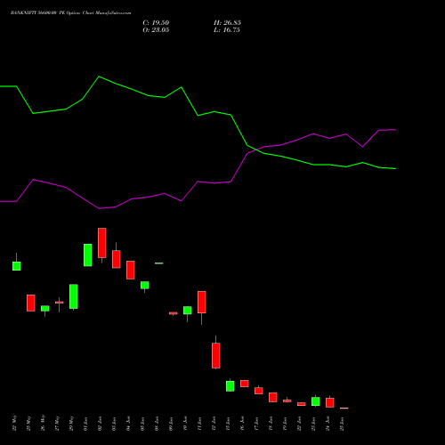445x445 pixels.
Task: Click the red candle above 03 Jun
Action: tap(117, 259)
